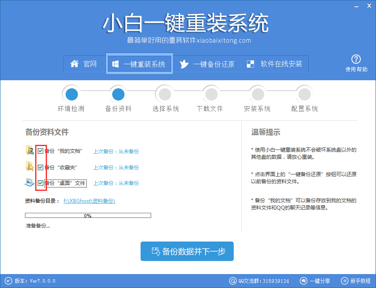Open 使用帮助 via the question mark icon
The image size is (376, 288).
point(357,59)
